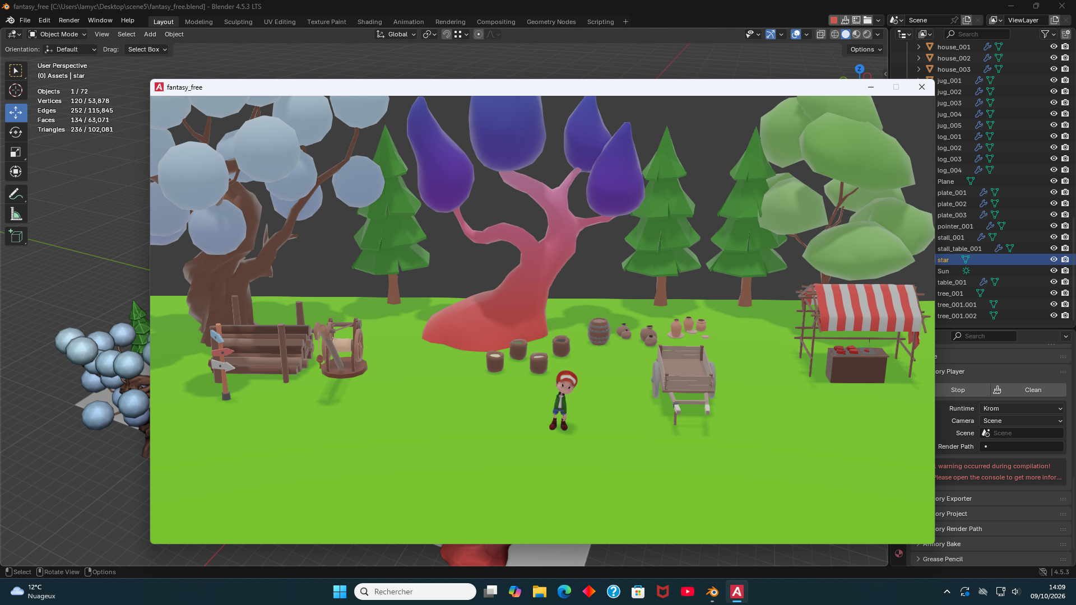Viewport: 1076px width, 605px height.
Task: Open the Runtime Krom dropdown
Action: [1022, 408]
